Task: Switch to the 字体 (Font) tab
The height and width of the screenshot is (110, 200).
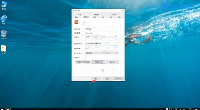Action: click(x=103, y=17)
